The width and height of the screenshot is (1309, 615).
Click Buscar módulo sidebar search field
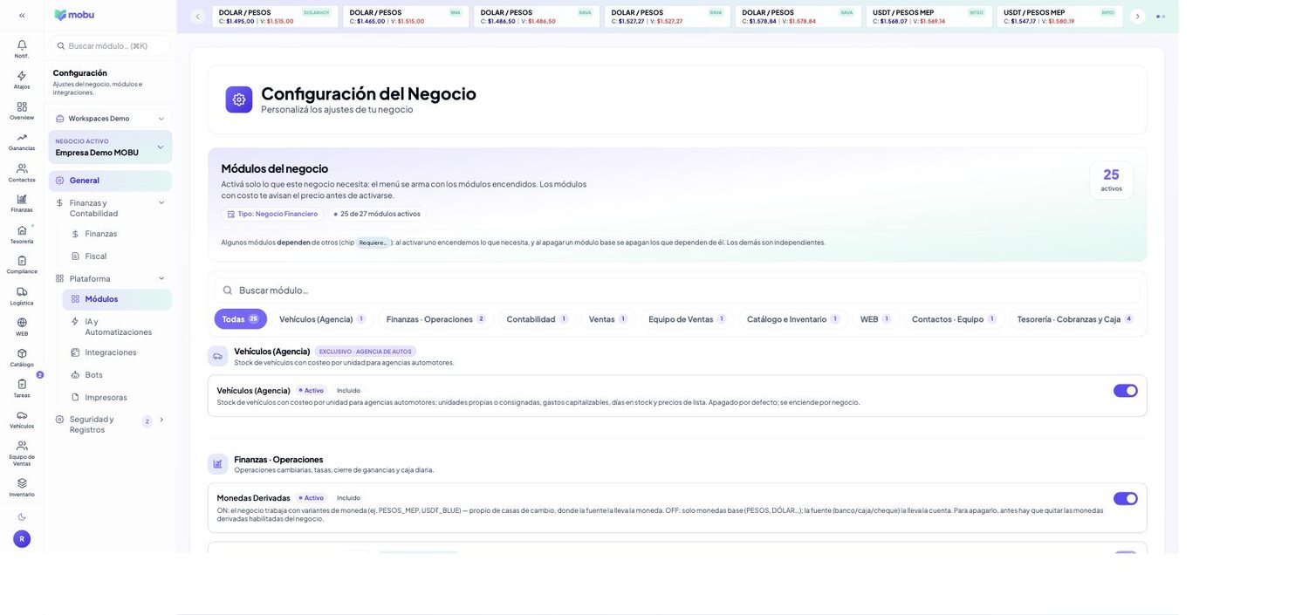coord(110,45)
